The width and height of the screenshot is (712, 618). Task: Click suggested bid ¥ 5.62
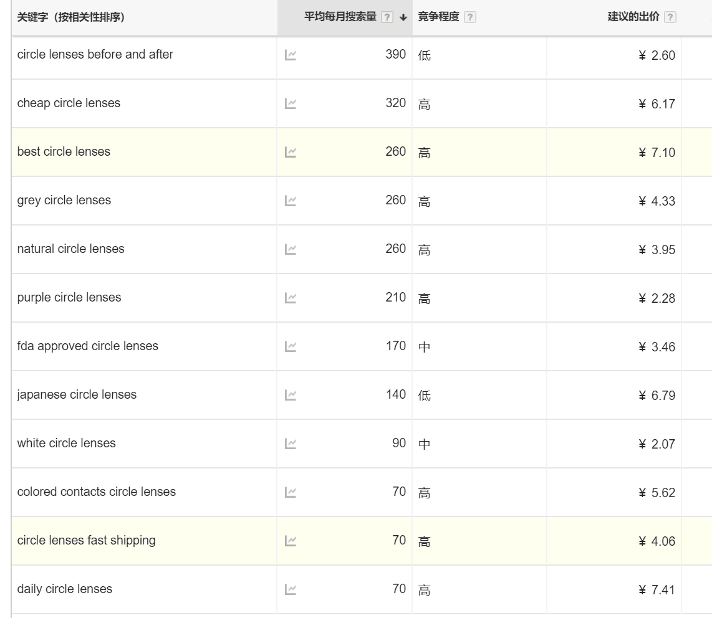[x=657, y=492]
